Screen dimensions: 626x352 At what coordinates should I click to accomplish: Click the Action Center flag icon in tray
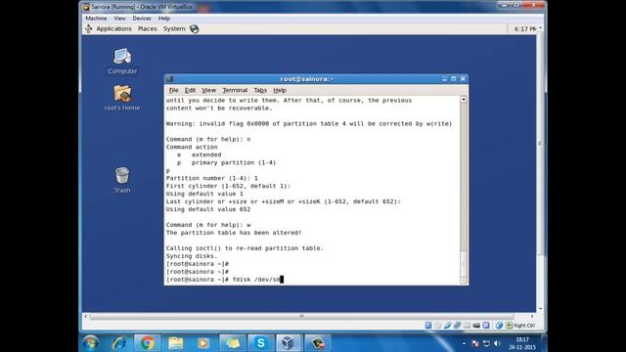pyautogui.click(x=475, y=343)
